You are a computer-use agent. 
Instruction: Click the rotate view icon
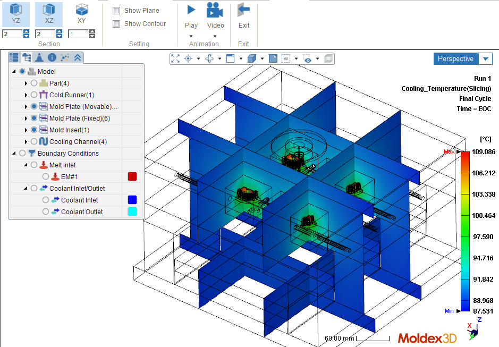click(209, 58)
